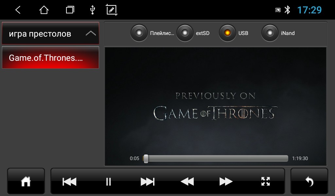Select the USB source

[x=234, y=33]
